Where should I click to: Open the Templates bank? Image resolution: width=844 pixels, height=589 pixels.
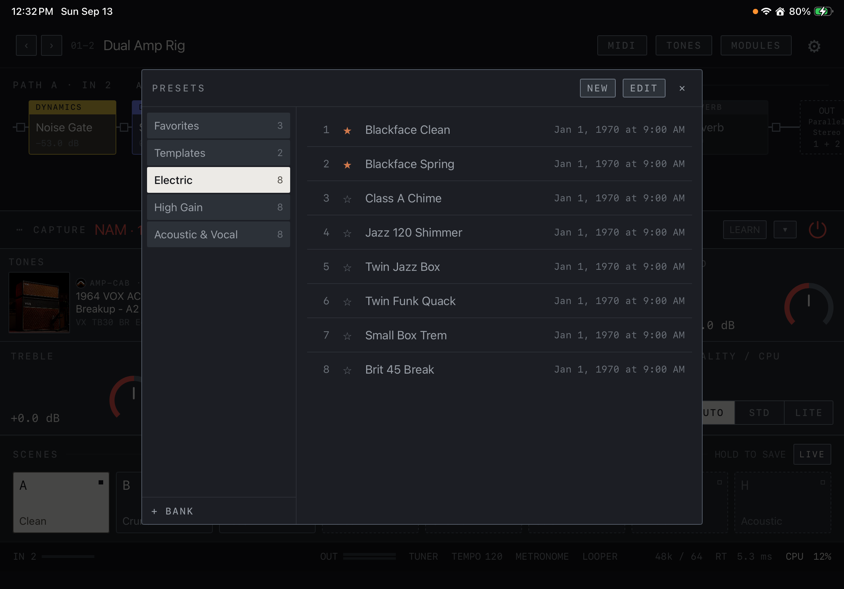[218, 153]
